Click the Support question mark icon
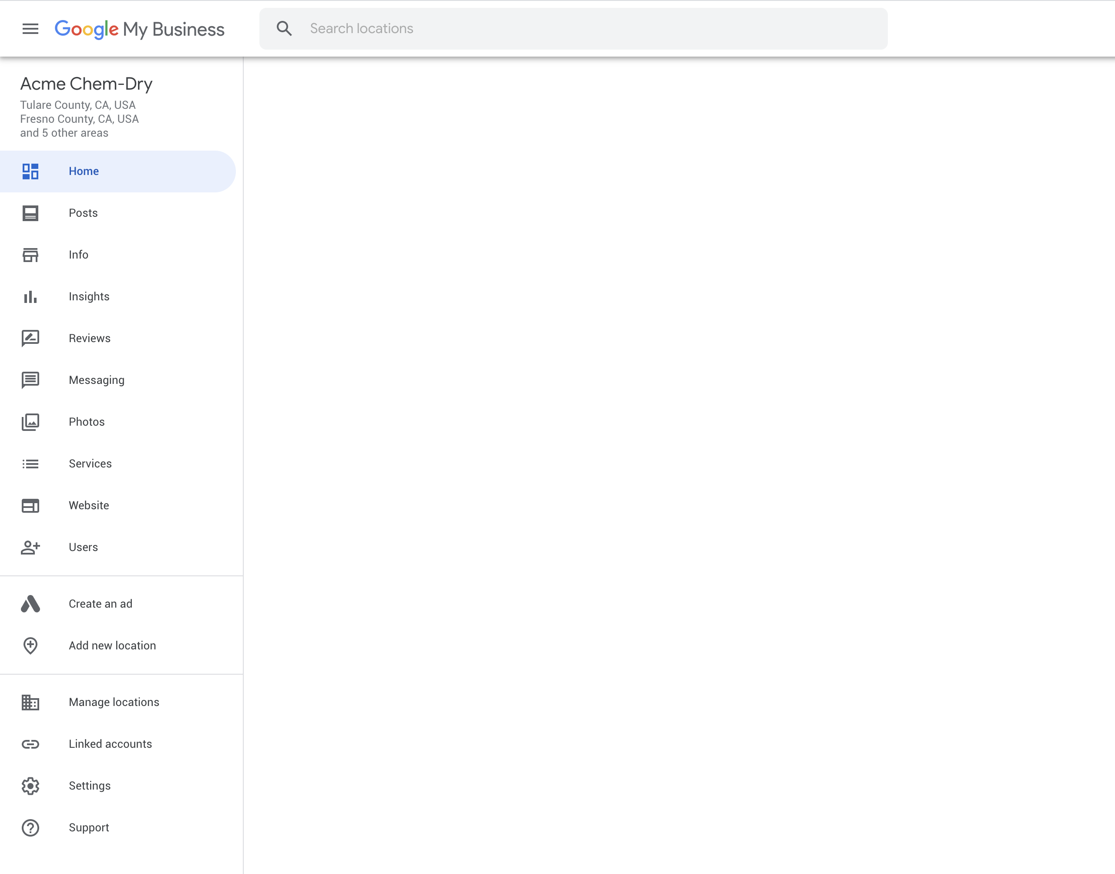 tap(30, 827)
